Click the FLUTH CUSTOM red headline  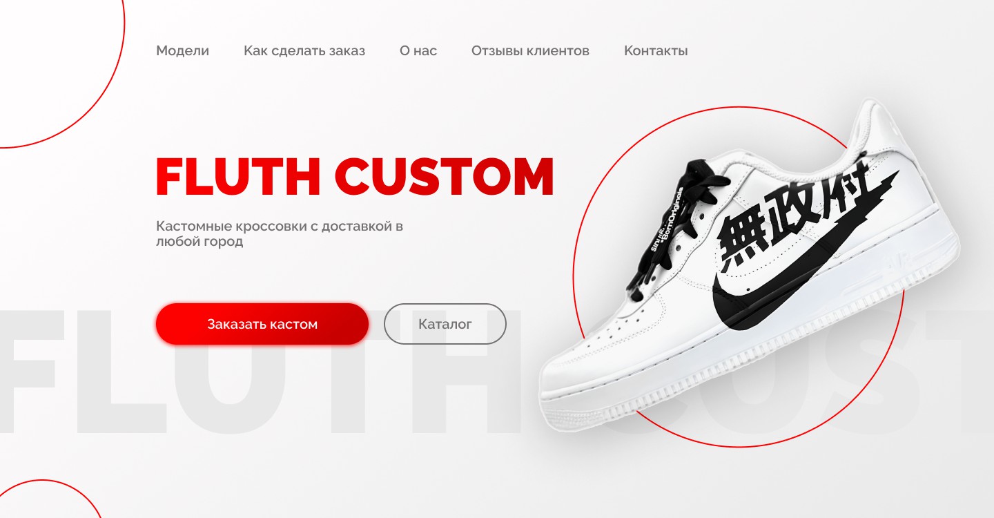pyautogui.click(x=355, y=178)
